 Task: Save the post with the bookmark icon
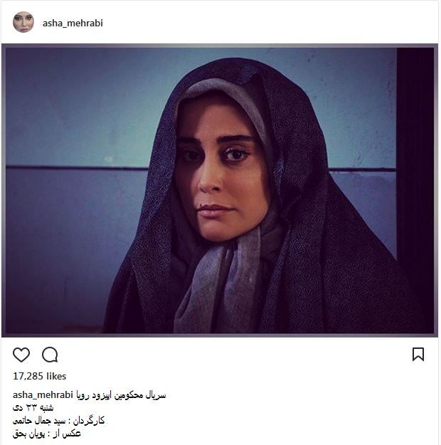click(418, 355)
